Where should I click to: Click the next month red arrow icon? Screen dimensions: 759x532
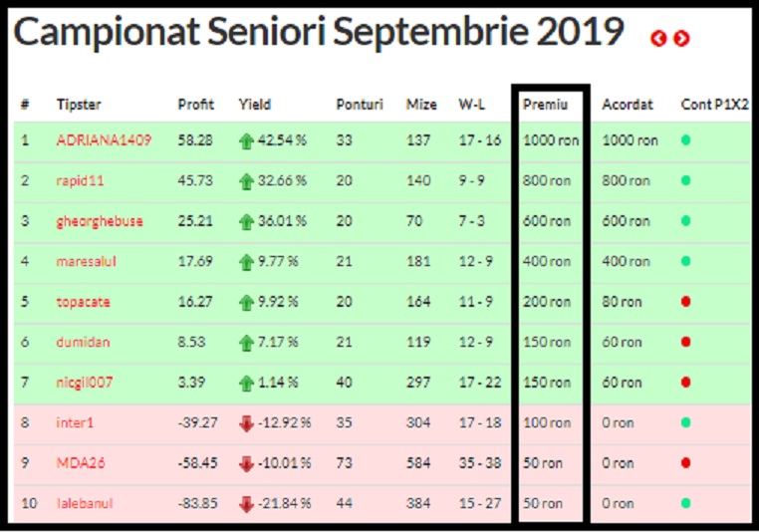pyautogui.click(x=681, y=39)
